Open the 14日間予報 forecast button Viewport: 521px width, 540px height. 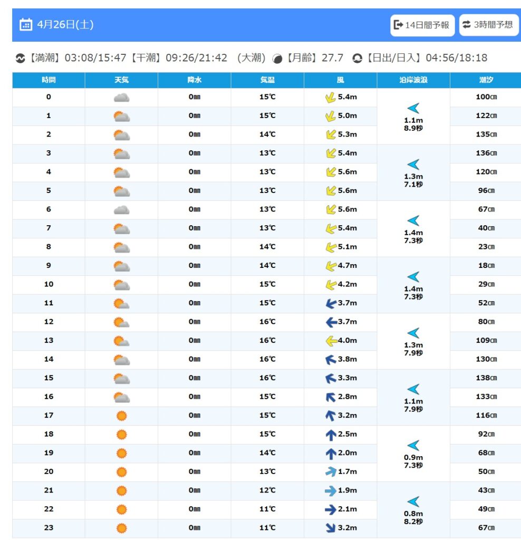click(x=422, y=25)
